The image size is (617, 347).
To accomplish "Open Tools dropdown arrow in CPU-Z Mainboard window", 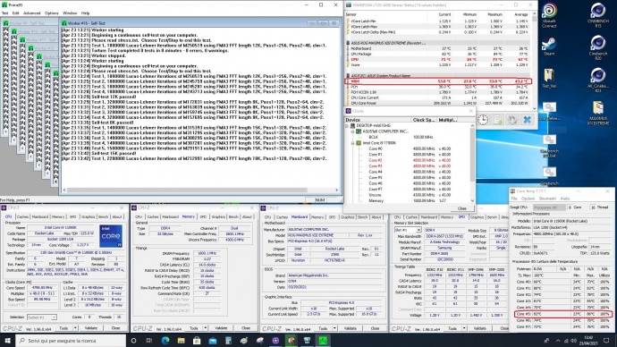I will 334,327.
